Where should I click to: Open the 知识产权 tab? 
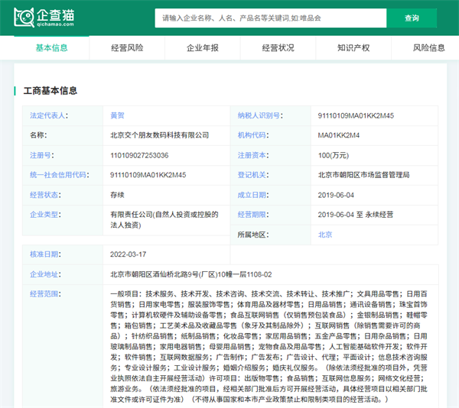pos(353,47)
